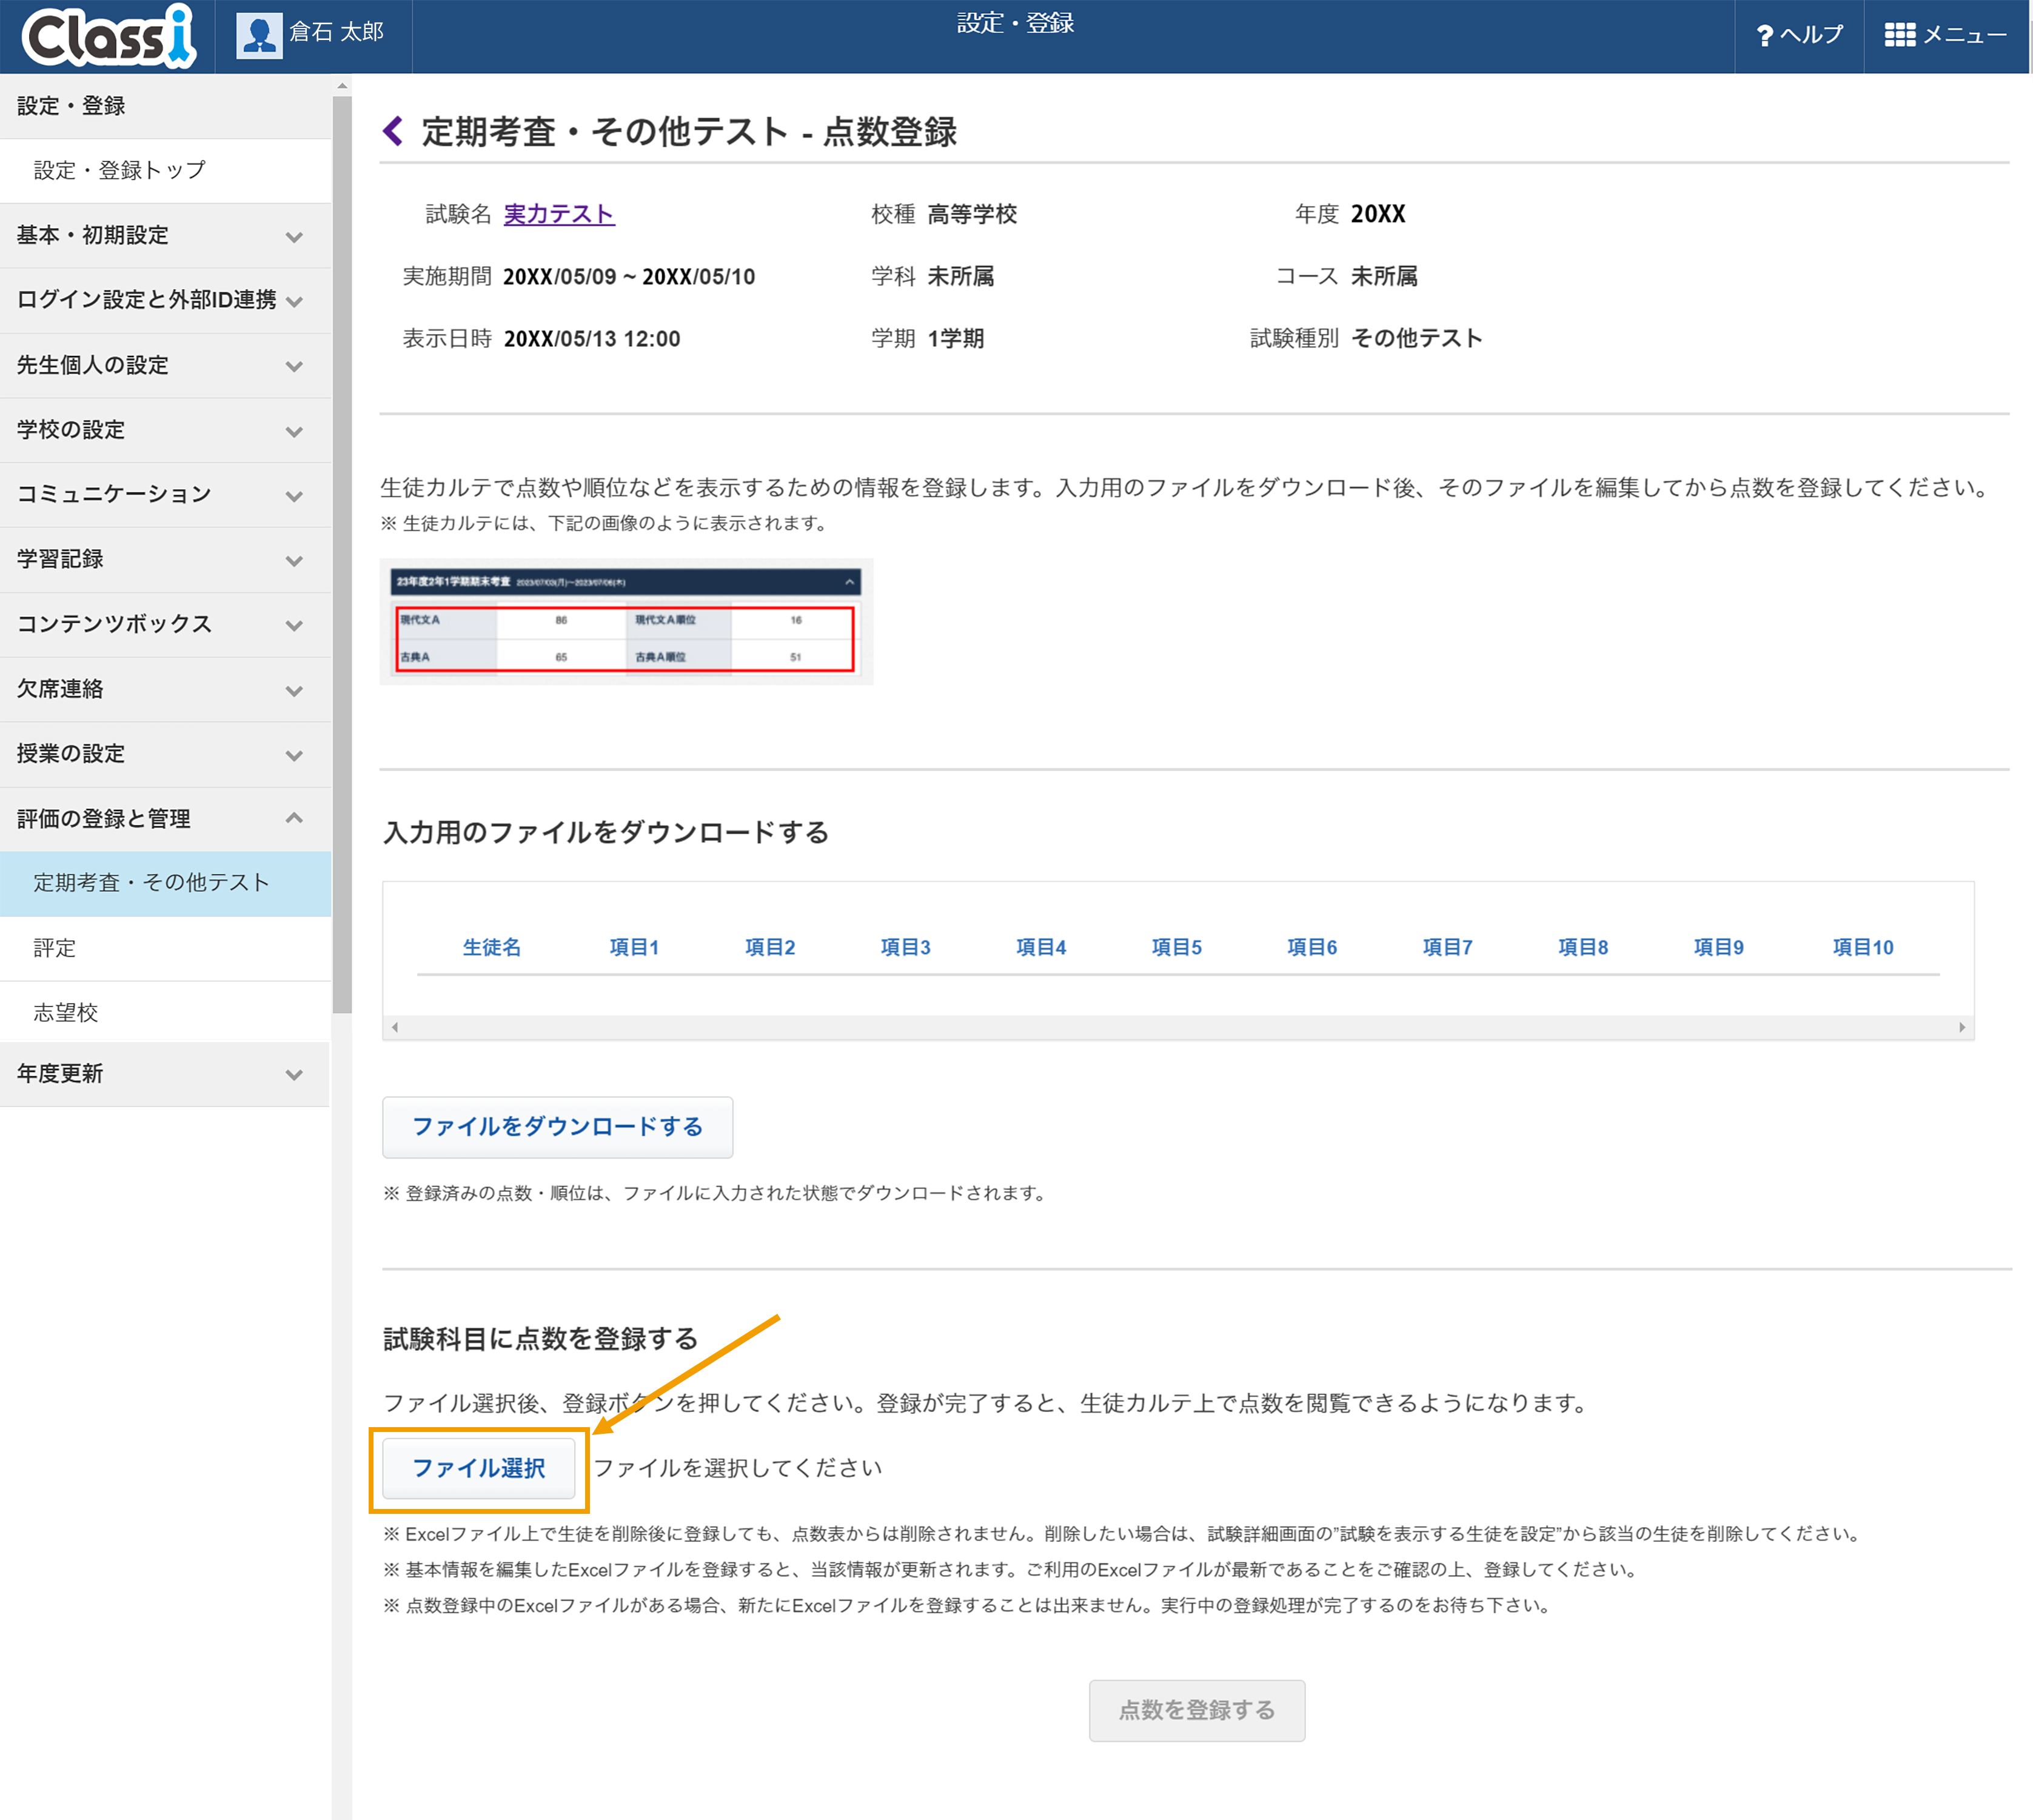This screenshot has width=2033, height=1820.
Task: Click the sample 生徒カルテ preview image
Action: click(x=626, y=622)
